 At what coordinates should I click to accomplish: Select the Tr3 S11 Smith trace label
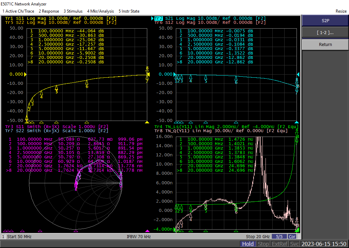pos(57,127)
